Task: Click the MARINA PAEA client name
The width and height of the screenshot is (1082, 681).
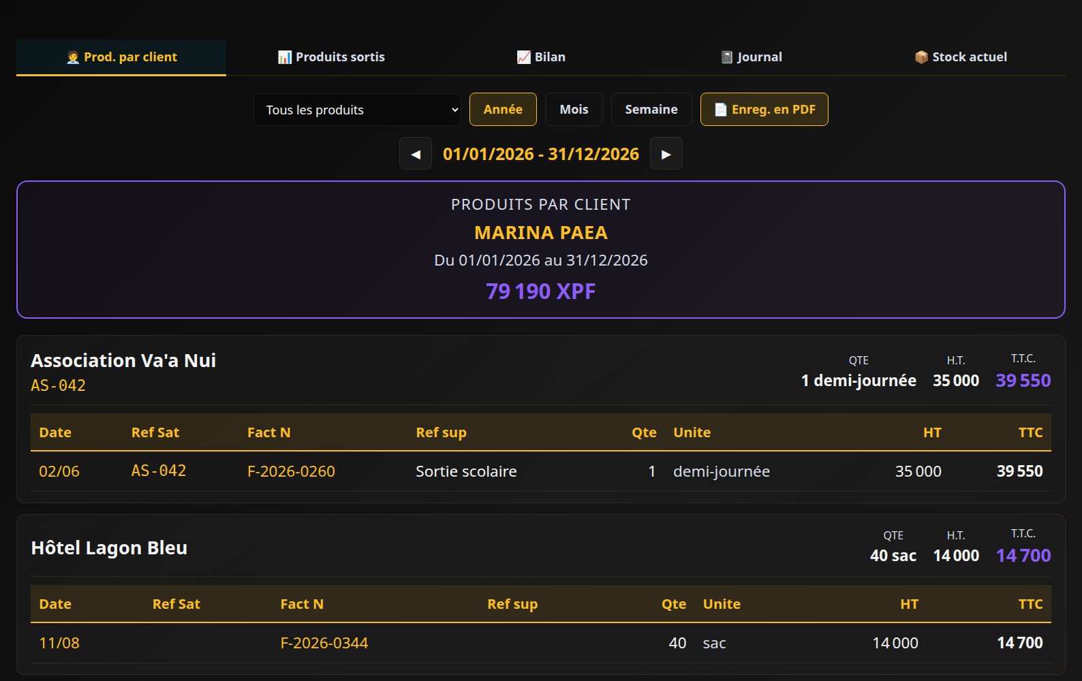Action: [x=541, y=233]
